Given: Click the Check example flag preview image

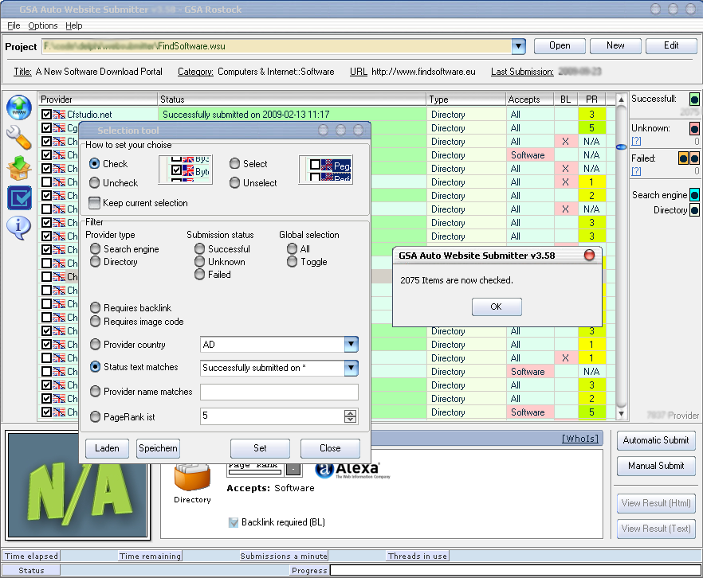Looking at the screenshot, I should [186, 170].
